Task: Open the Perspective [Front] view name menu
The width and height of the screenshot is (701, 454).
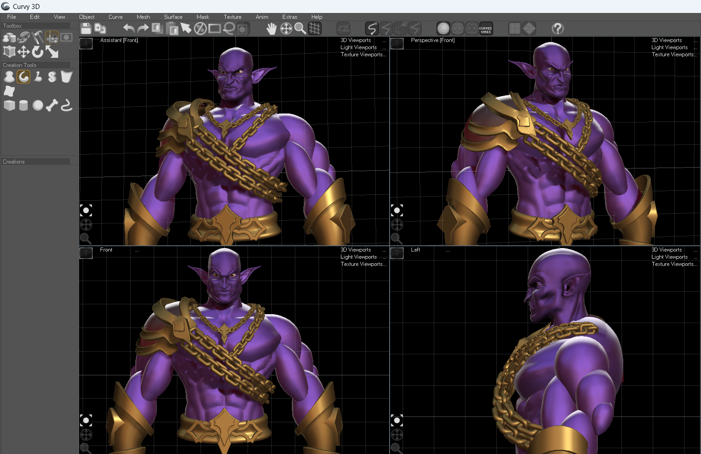Action: 432,40
